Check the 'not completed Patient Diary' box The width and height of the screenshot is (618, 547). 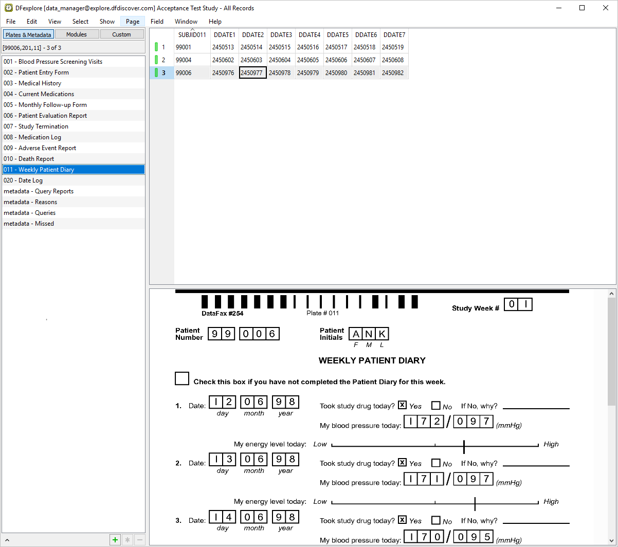point(182,379)
